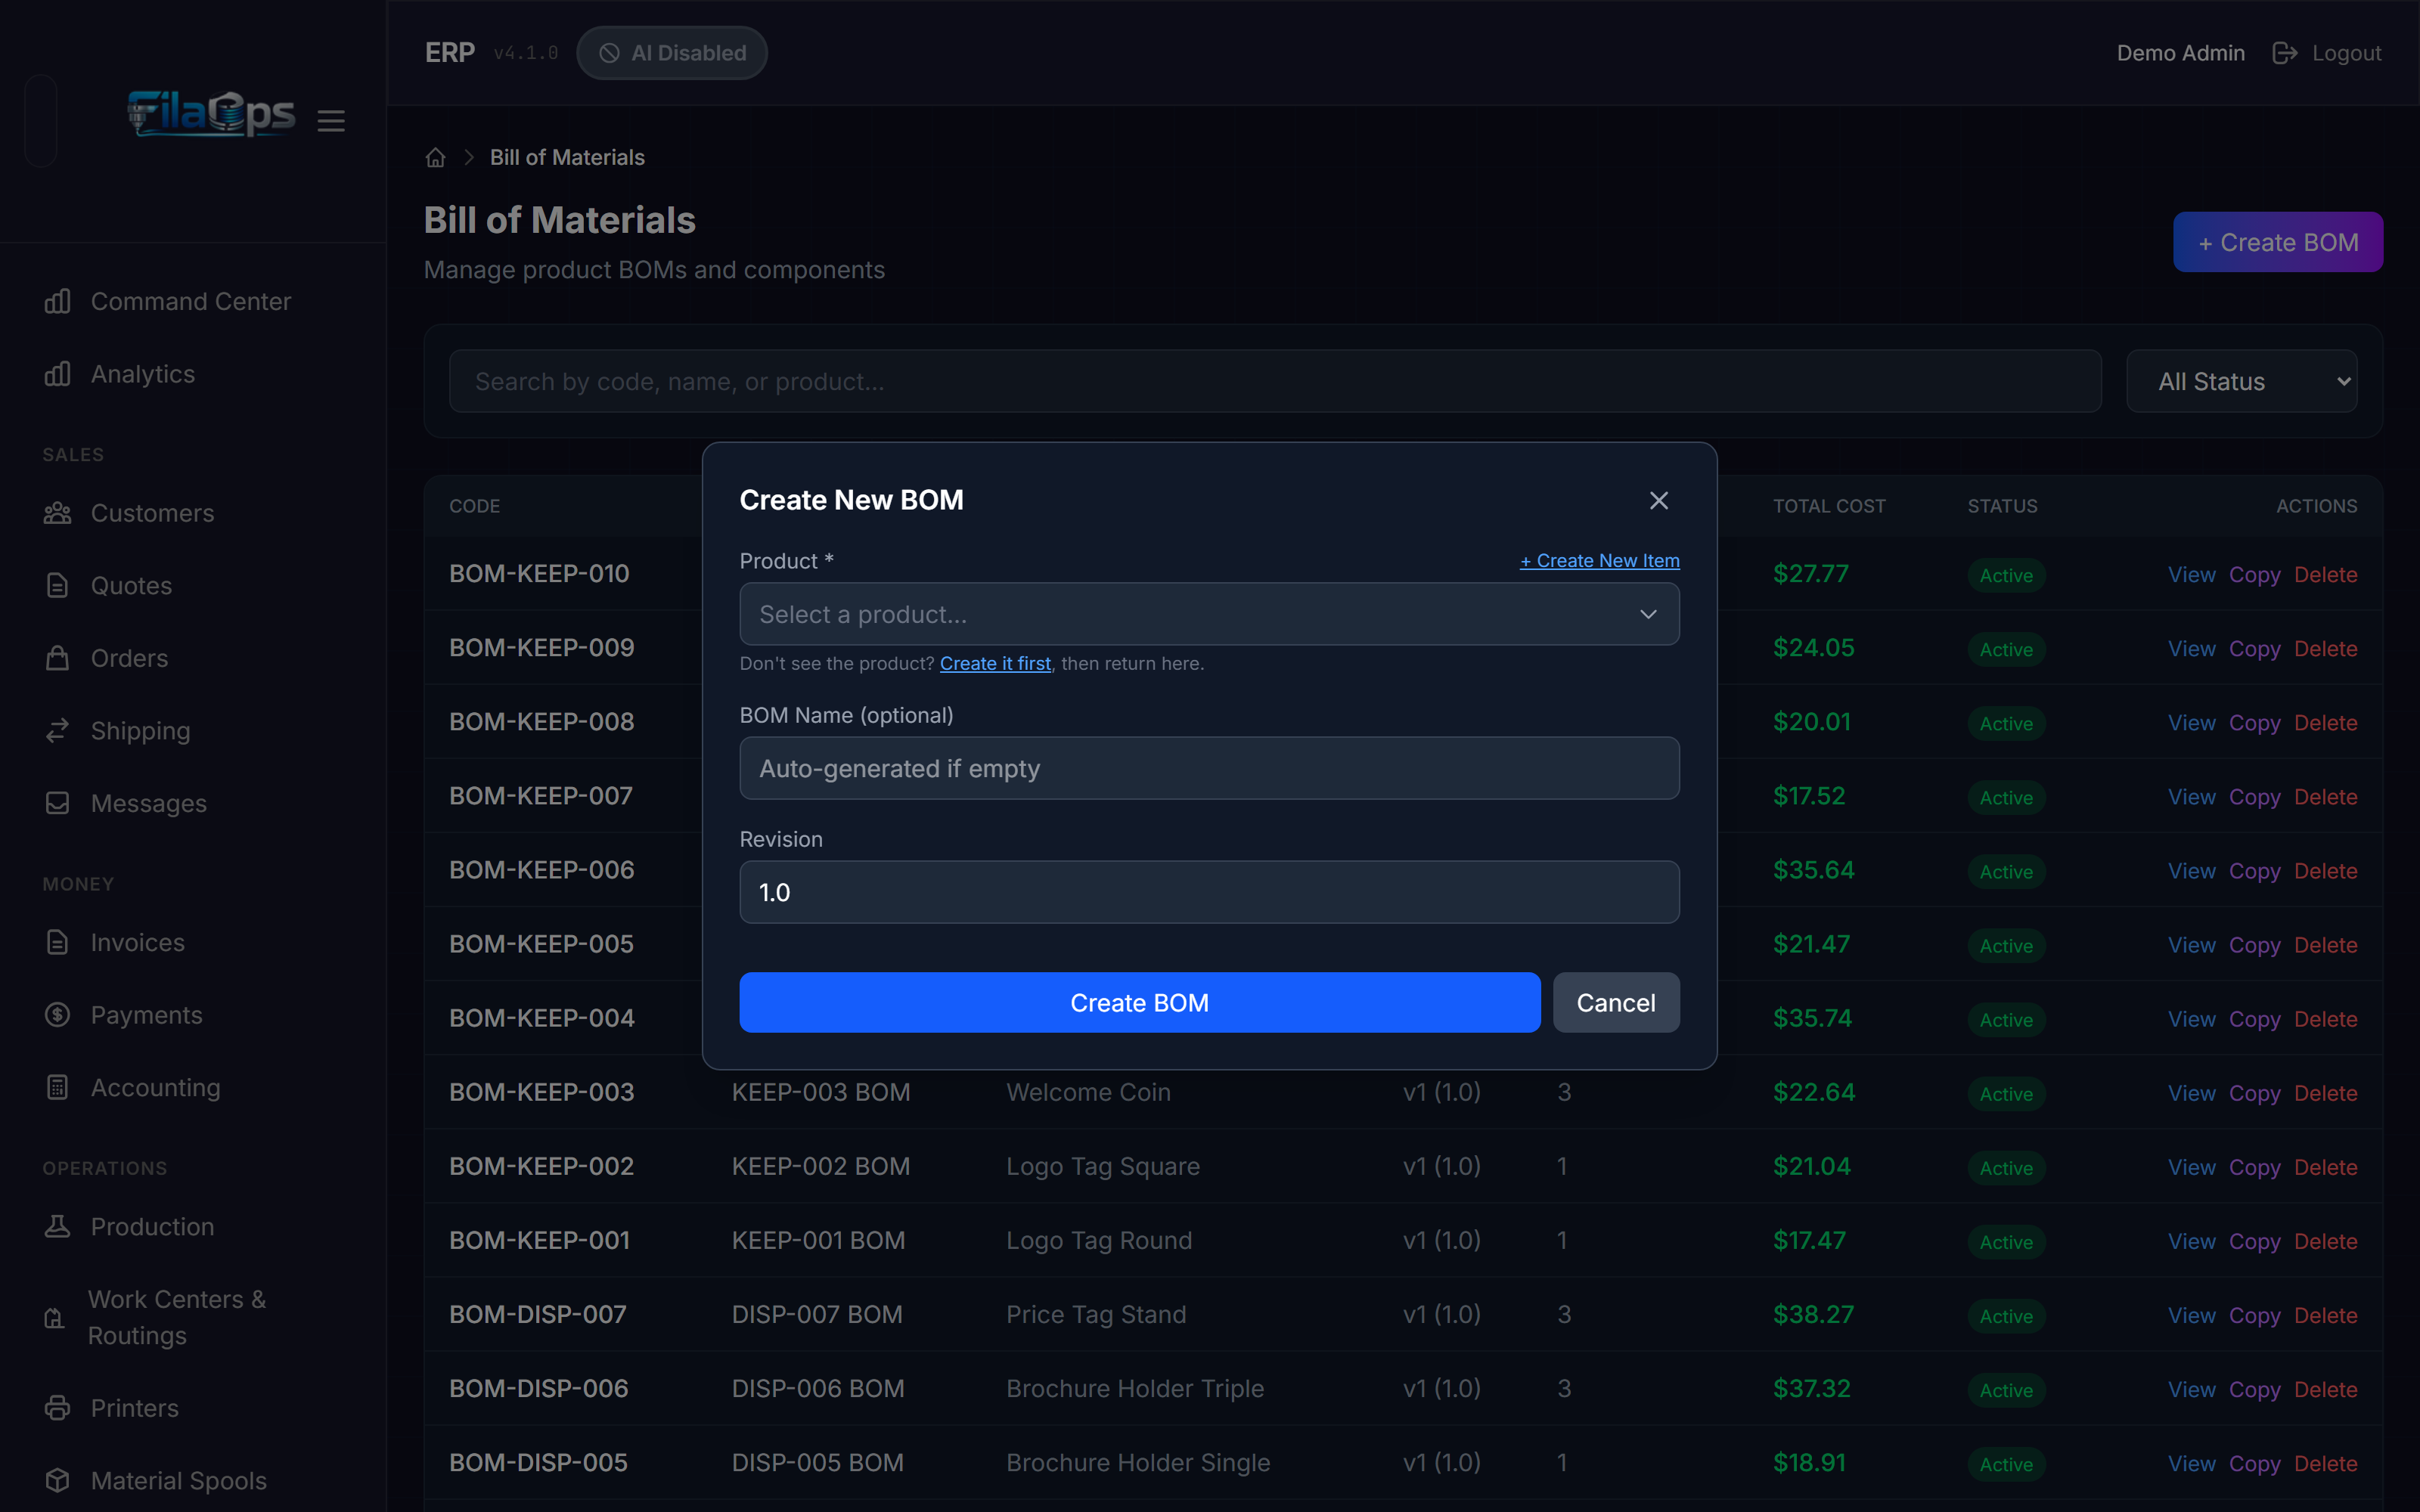
Task: Navigate to Quotes
Action: point(131,586)
